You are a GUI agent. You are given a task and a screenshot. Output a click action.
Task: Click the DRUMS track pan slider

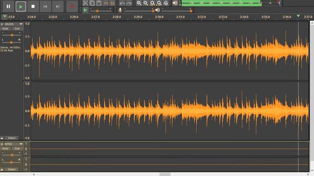(11, 43)
